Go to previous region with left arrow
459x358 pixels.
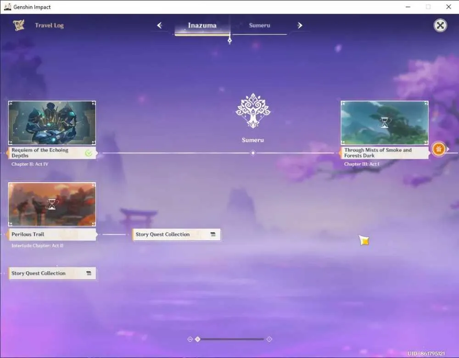click(159, 25)
